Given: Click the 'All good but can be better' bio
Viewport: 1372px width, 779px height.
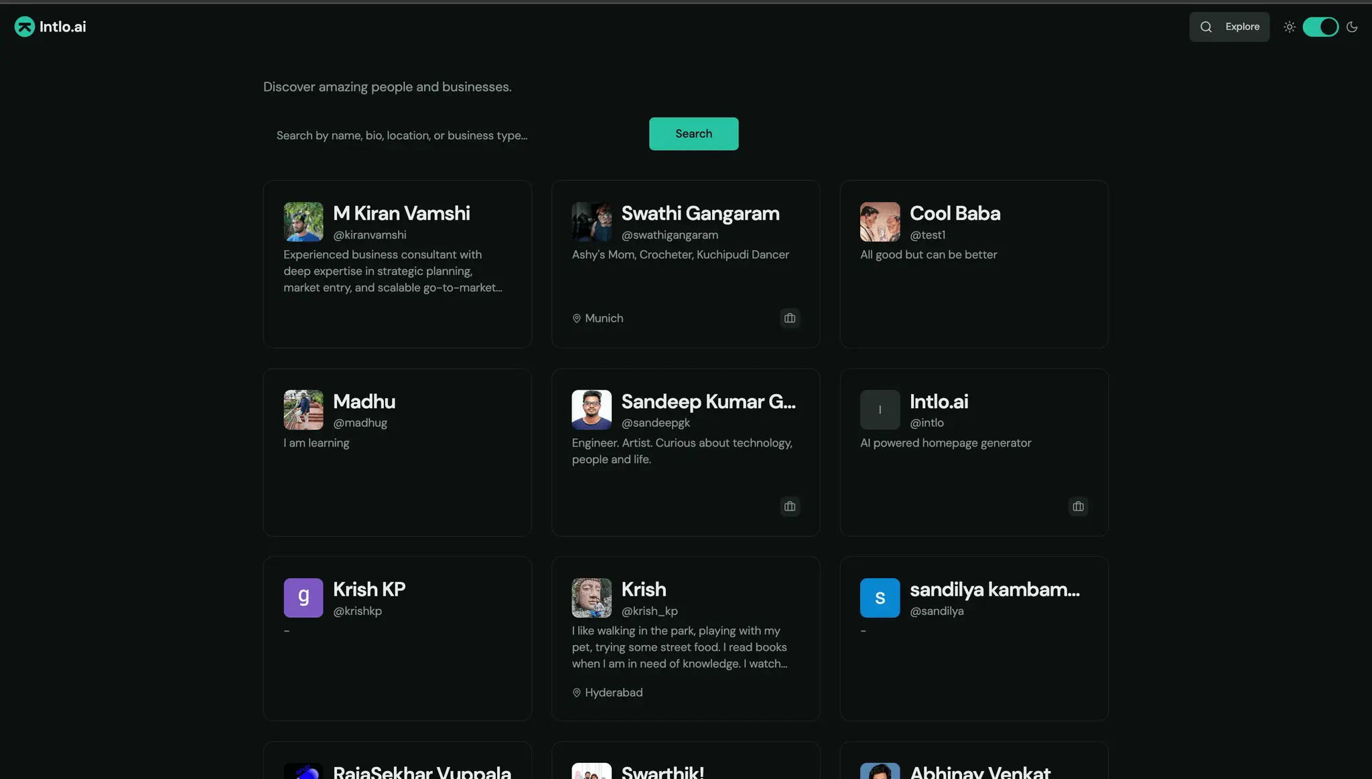Looking at the screenshot, I should tap(929, 255).
